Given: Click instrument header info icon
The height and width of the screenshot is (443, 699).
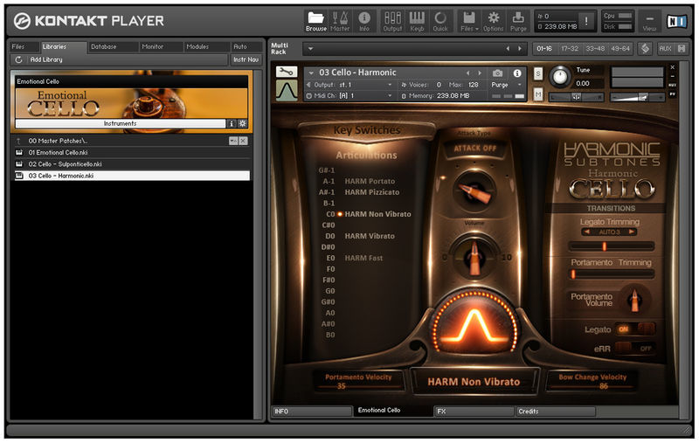Looking at the screenshot, I should click(517, 73).
